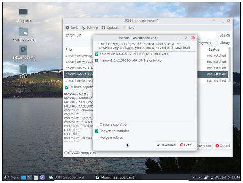
Task: Open the Settings menu in USM
Action: [x=90, y=28]
